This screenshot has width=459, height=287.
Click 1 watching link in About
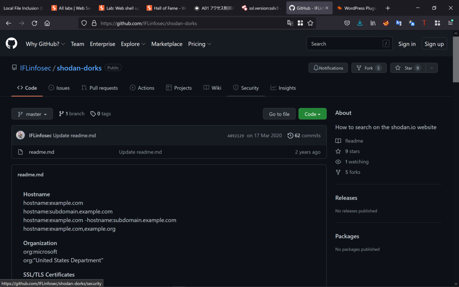pyautogui.click(x=352, y=161)
